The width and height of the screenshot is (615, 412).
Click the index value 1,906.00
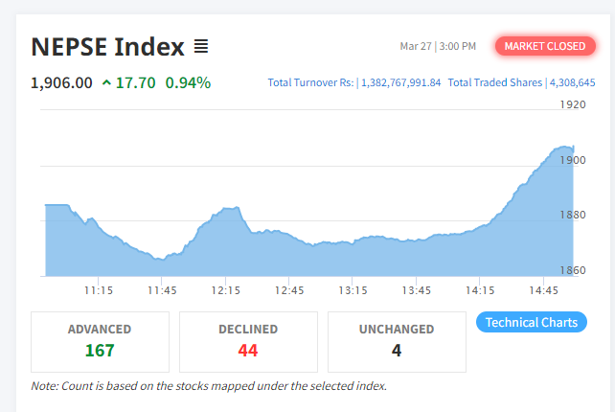61,83
